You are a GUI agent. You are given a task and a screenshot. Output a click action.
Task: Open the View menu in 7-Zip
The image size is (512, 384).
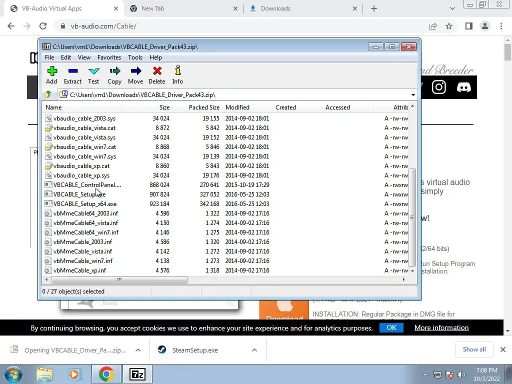click(x=84, y=57)
